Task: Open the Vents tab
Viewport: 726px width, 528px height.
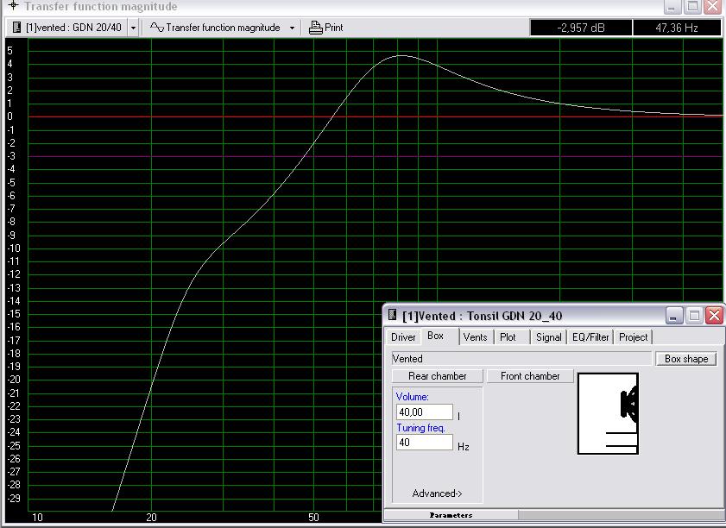Action: coord(475,337)
